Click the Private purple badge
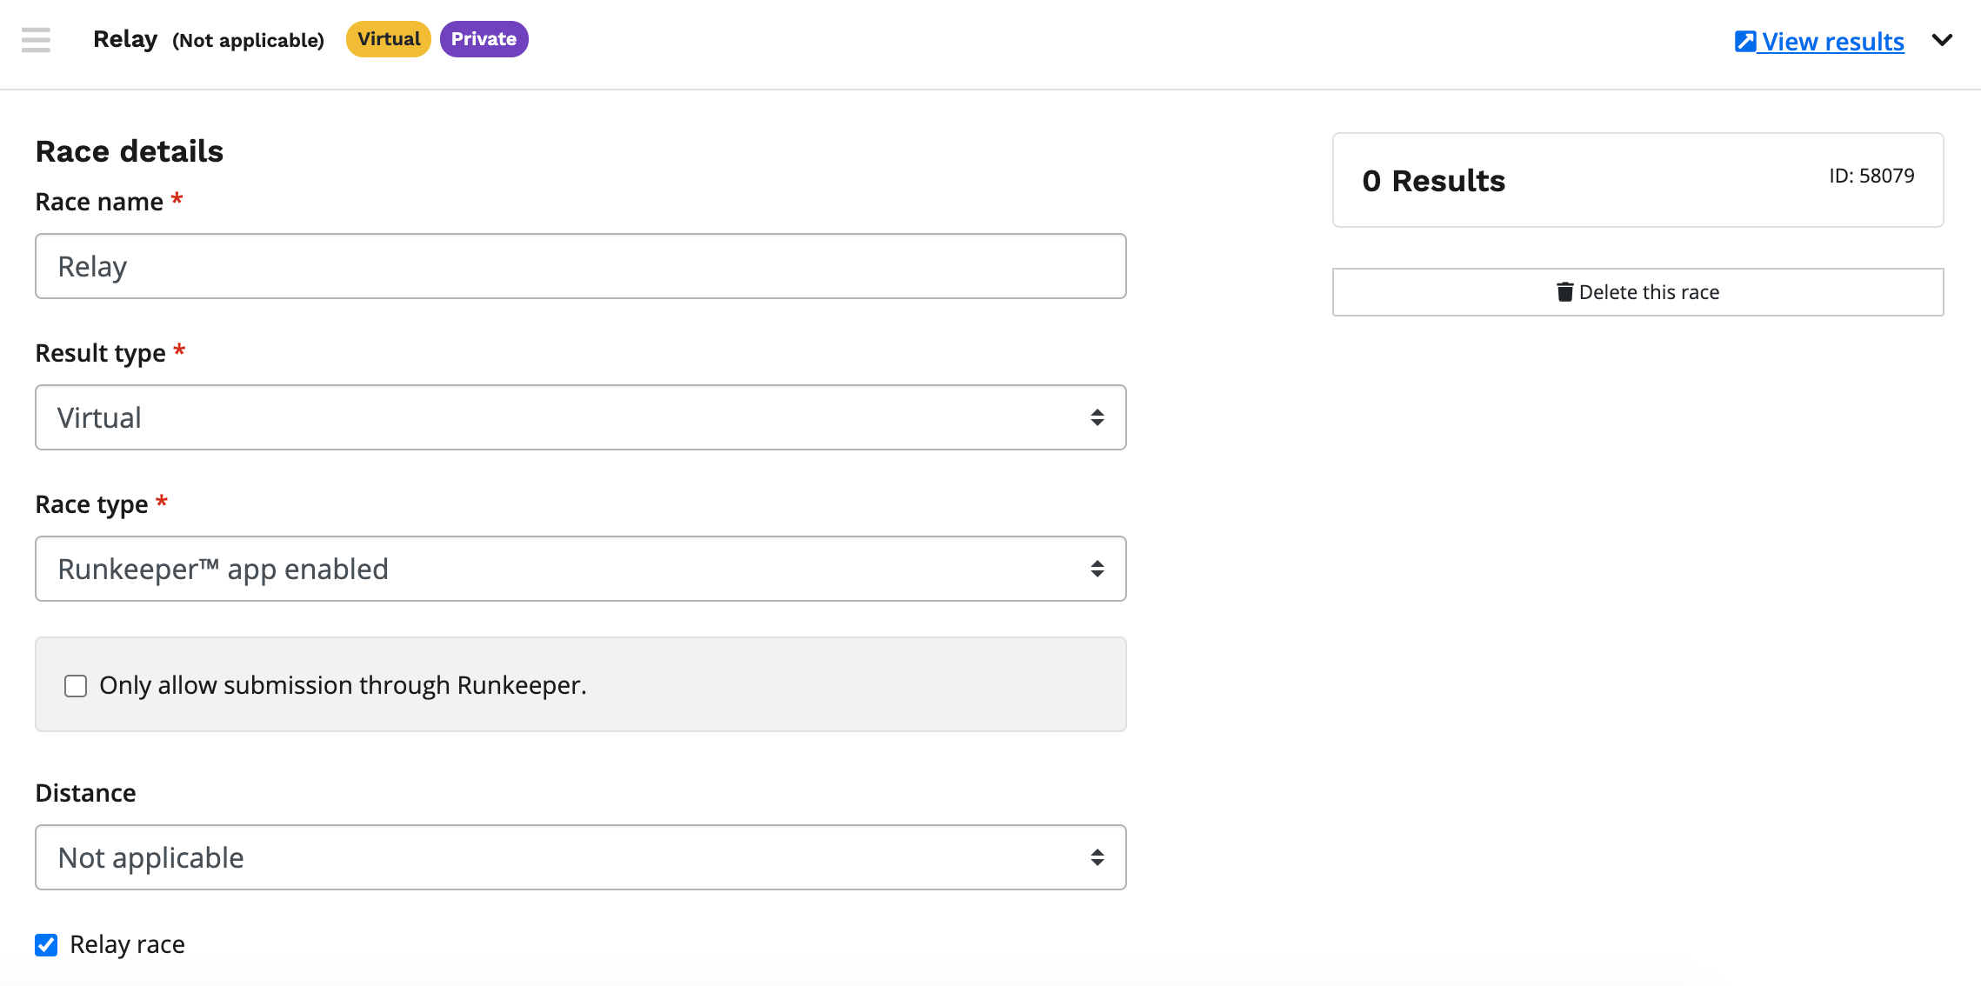1981x986 pixels. 484,39
